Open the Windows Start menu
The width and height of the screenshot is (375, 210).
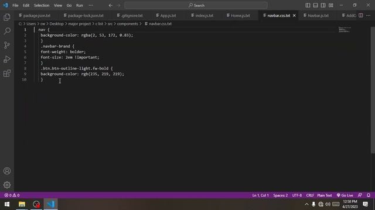tap(7, 204)
